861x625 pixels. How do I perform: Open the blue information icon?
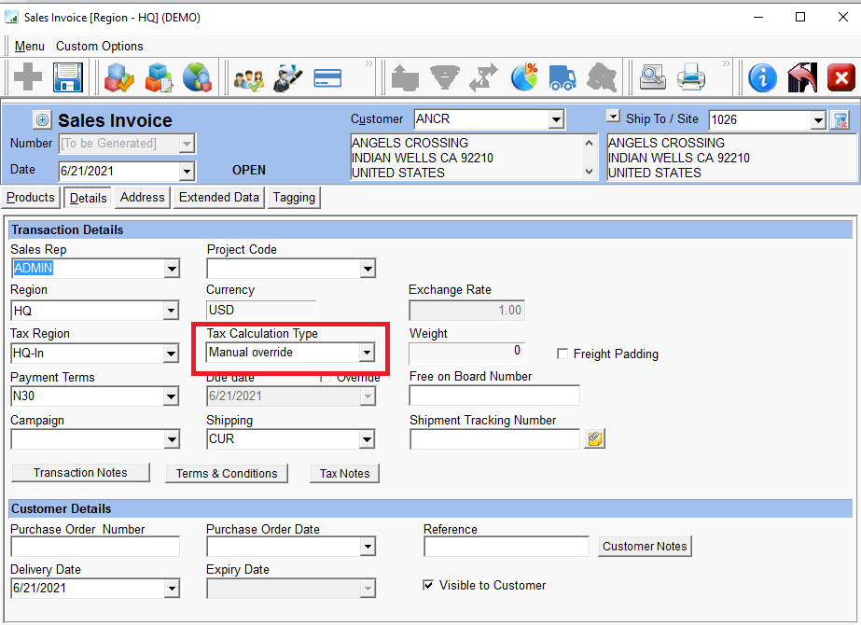pyautogui.click(x=762, y=77)
